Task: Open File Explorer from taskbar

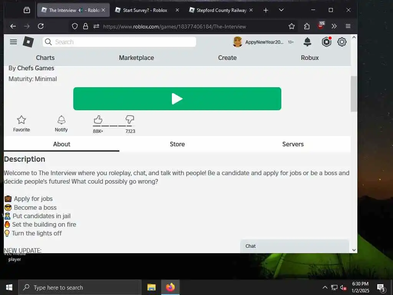Action: (151, 287)
